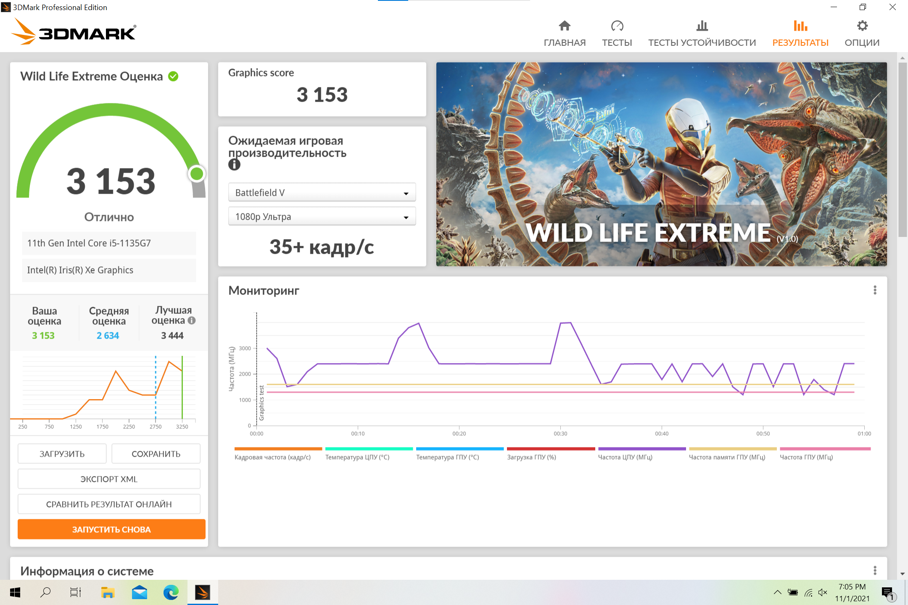The image size is (908, 605).
Task: Click info icon for expected game performance
Action: click(234, 165)
